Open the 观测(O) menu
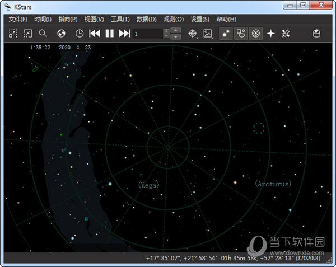The width and height of the screenshot is (336, 267). pyautogui.click(x=174, y=19)
